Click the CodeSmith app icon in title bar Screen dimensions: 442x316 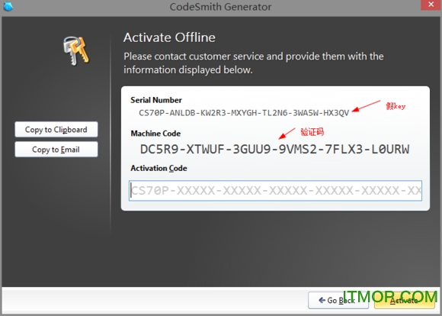pyautogui.click(x=8, y=6)
